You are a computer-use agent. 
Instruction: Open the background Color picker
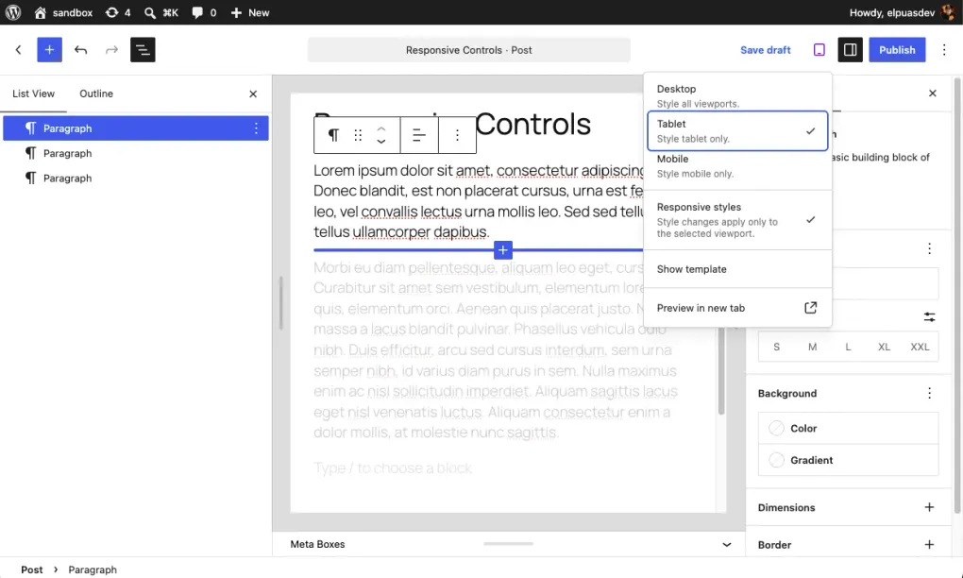[x=848, y=428]
